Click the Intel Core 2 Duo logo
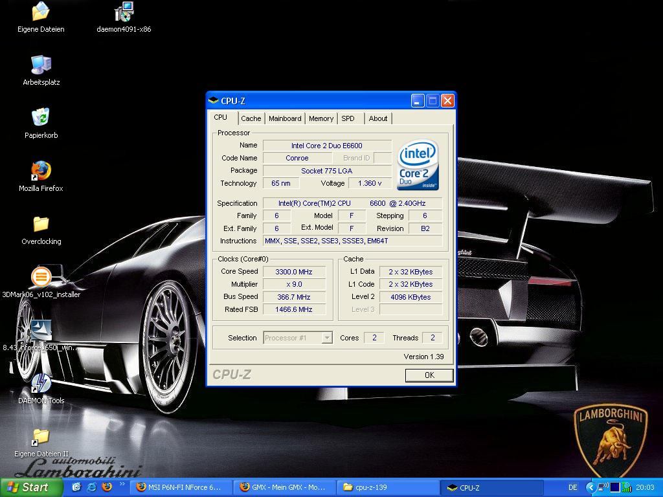This screenshot has height=497, width=663. pos(418,165)
